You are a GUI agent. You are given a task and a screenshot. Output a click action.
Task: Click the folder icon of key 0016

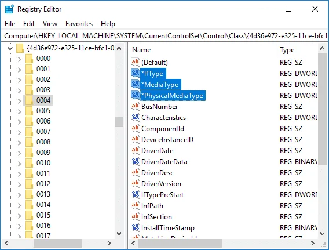click(29, 226)
